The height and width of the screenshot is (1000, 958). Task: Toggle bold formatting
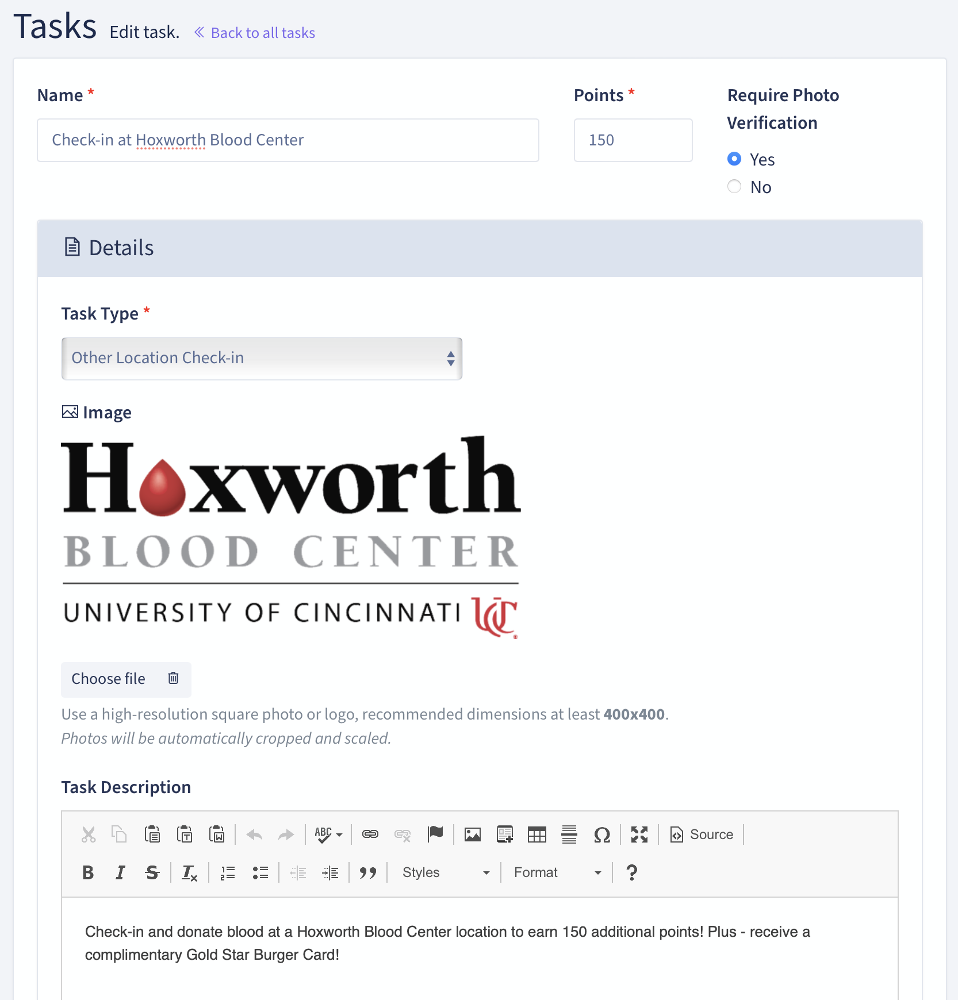pos(88,872)
